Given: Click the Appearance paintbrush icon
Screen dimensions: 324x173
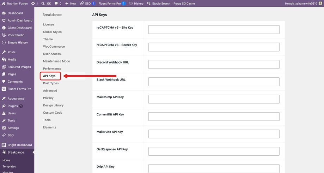Looking at the screenshot, I should point(4,99).
